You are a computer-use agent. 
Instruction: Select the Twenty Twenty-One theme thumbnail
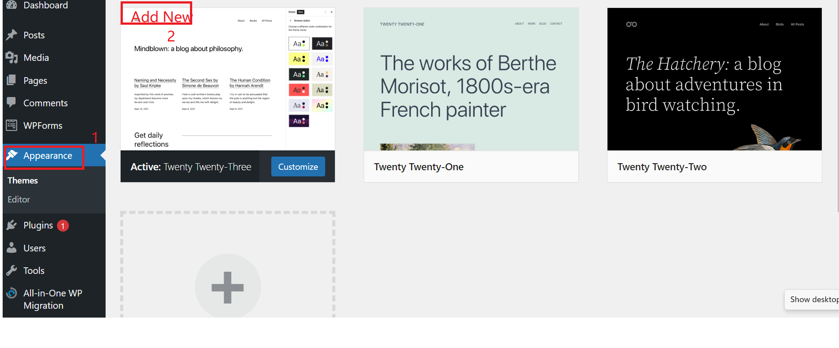tap(471, 79)
